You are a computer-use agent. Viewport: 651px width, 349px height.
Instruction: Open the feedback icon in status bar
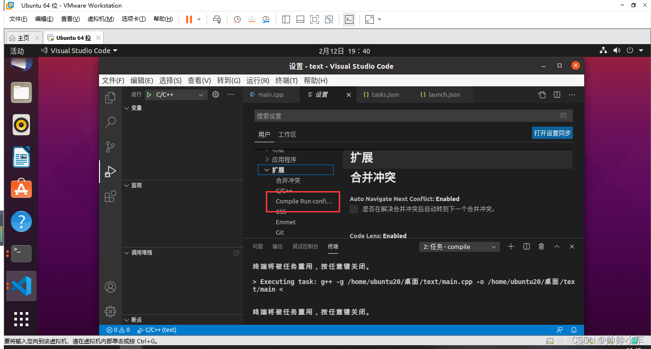560,330
